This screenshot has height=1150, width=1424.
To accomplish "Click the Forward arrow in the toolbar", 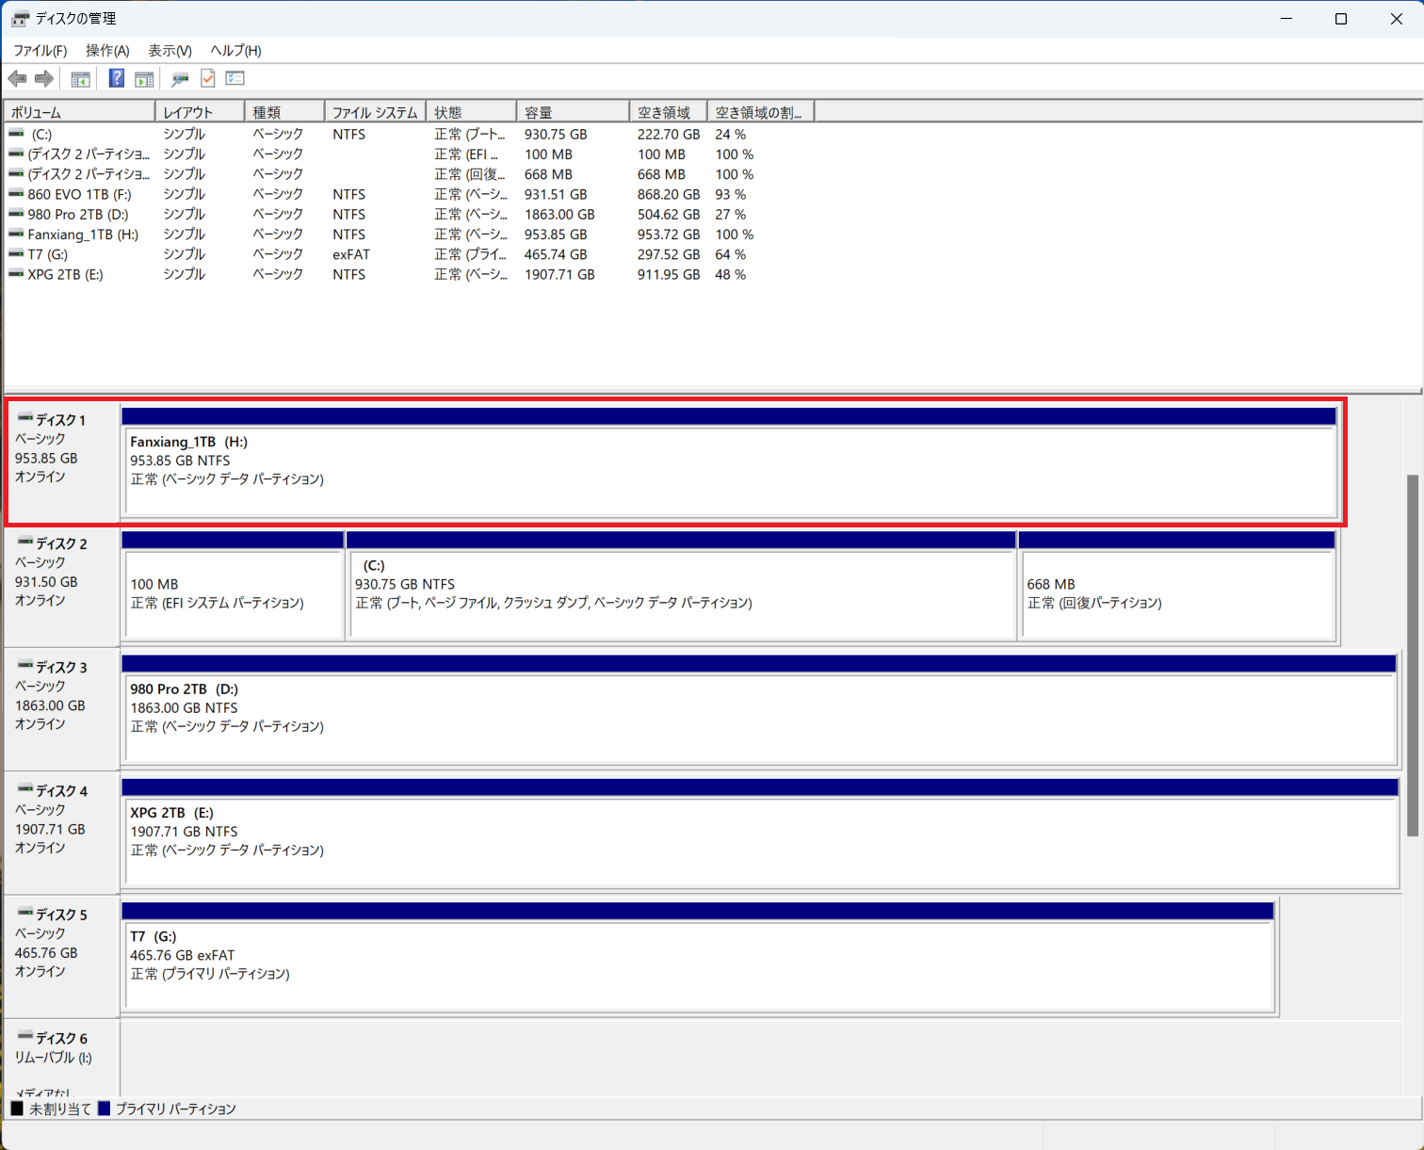I will (x=43, y=79).
